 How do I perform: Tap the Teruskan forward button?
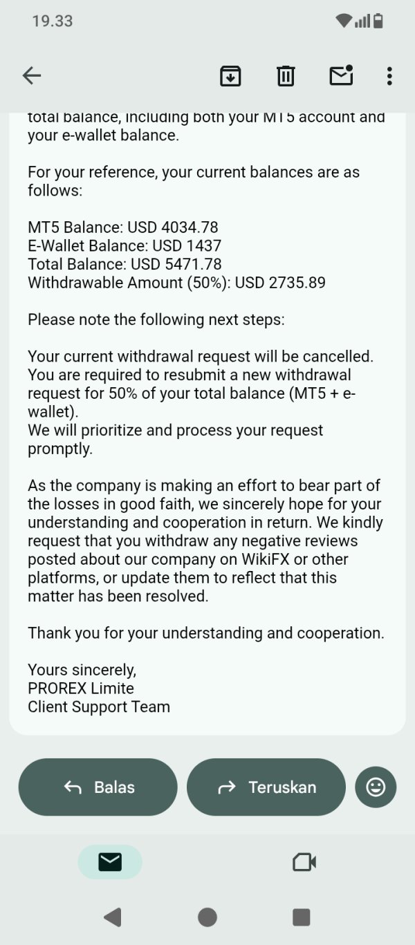266,787
